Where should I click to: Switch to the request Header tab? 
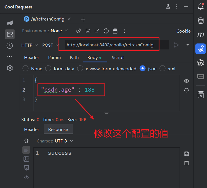pyautogui.click(x=32, y=58)
